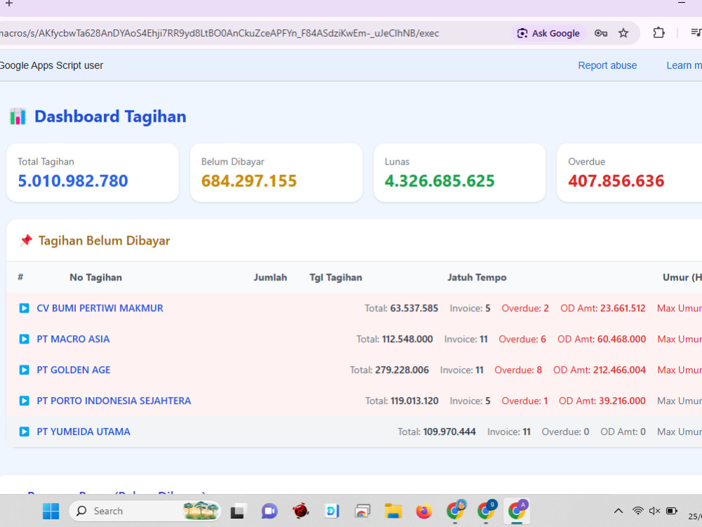Click the PT YUMEIDA UTAMA name
This screenshot has width=702, height=527.
point(84,432)
